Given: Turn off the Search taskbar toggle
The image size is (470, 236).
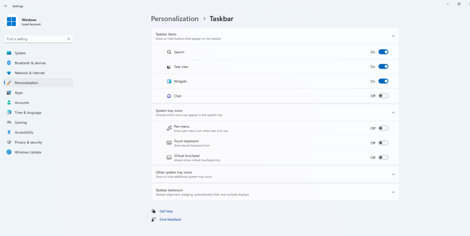Looking at the screenshot, I should coord(383,52).
